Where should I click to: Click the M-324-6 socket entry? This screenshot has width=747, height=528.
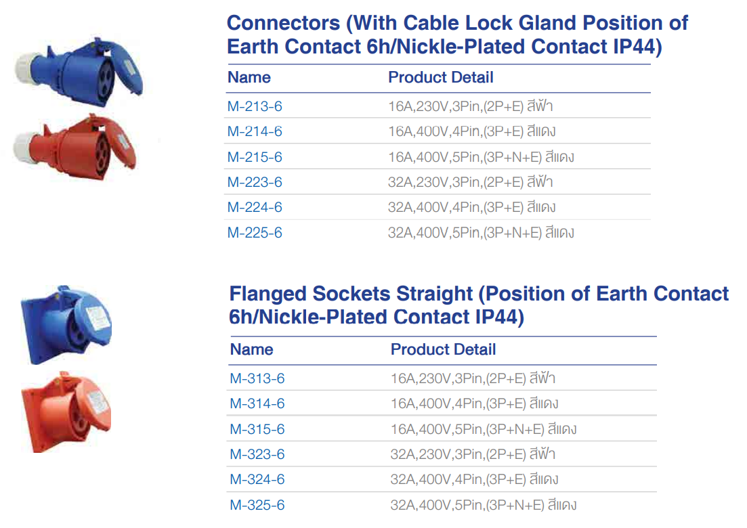(x=257, y=479)
